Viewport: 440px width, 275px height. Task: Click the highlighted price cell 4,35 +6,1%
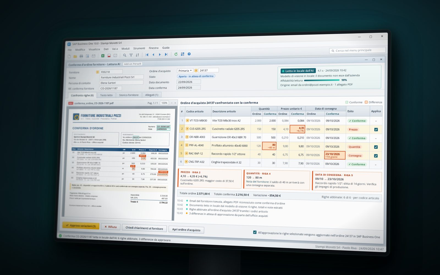(x=297, y=129)
